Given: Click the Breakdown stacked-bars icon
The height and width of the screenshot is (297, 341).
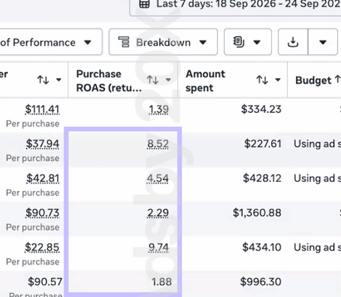Looking at the screenshot, I should 124,42.
